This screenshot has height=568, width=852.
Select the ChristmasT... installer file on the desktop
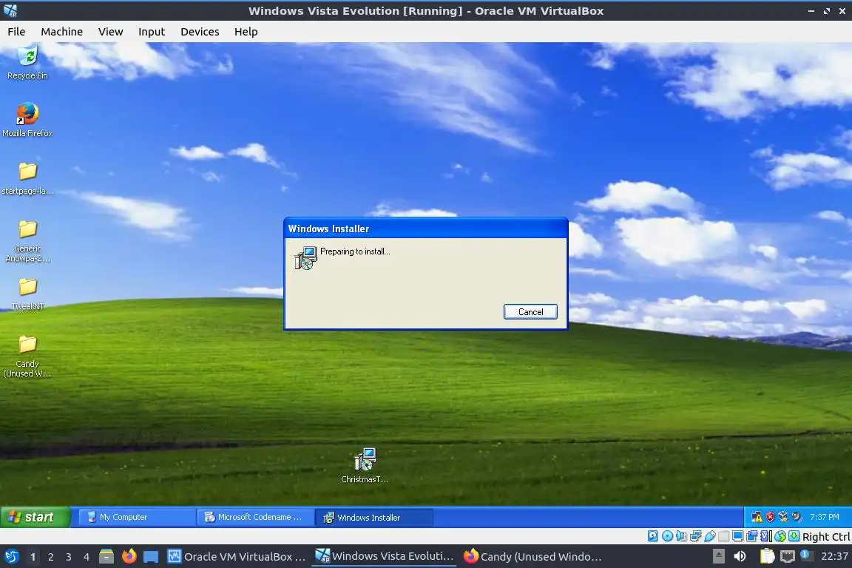[365, 465]
